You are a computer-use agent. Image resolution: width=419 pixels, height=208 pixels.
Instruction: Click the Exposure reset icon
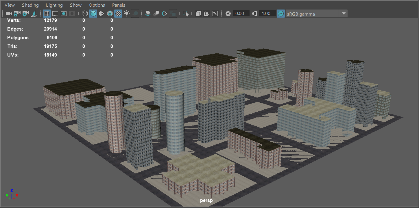[x=228, y=14]
